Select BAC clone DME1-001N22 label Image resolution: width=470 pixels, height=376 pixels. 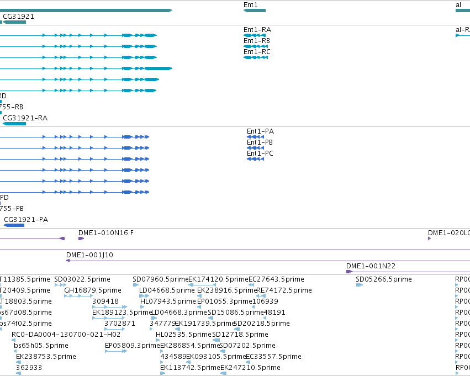pos(371,266)
